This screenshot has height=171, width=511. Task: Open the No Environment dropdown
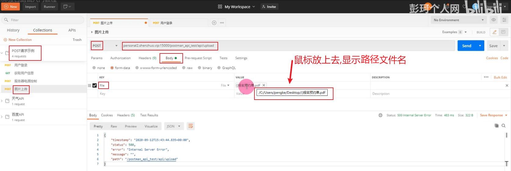458,20
